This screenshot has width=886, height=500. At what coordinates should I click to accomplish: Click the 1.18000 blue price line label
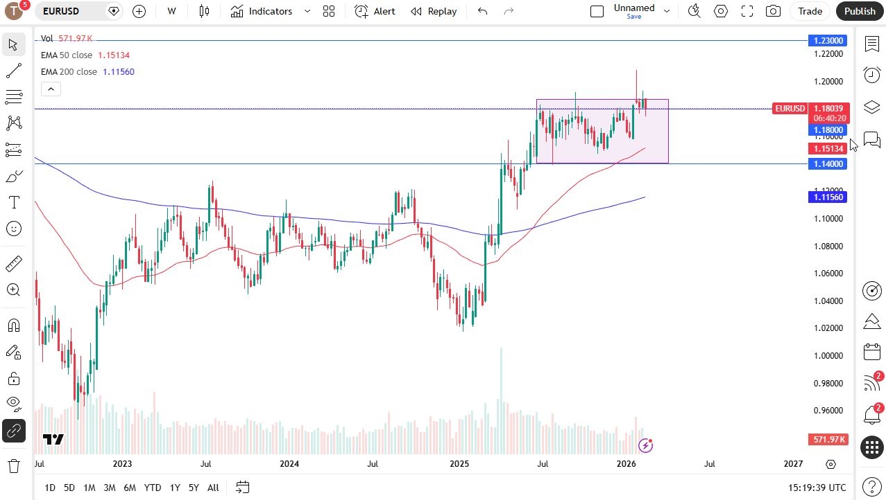[828, 130]
